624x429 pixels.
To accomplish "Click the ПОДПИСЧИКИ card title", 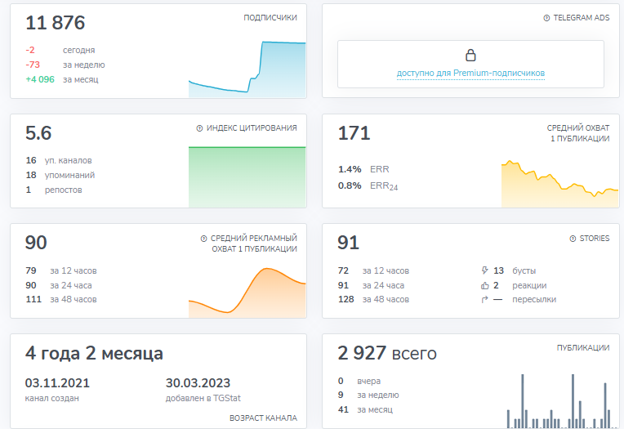I will tap(270, 18).
